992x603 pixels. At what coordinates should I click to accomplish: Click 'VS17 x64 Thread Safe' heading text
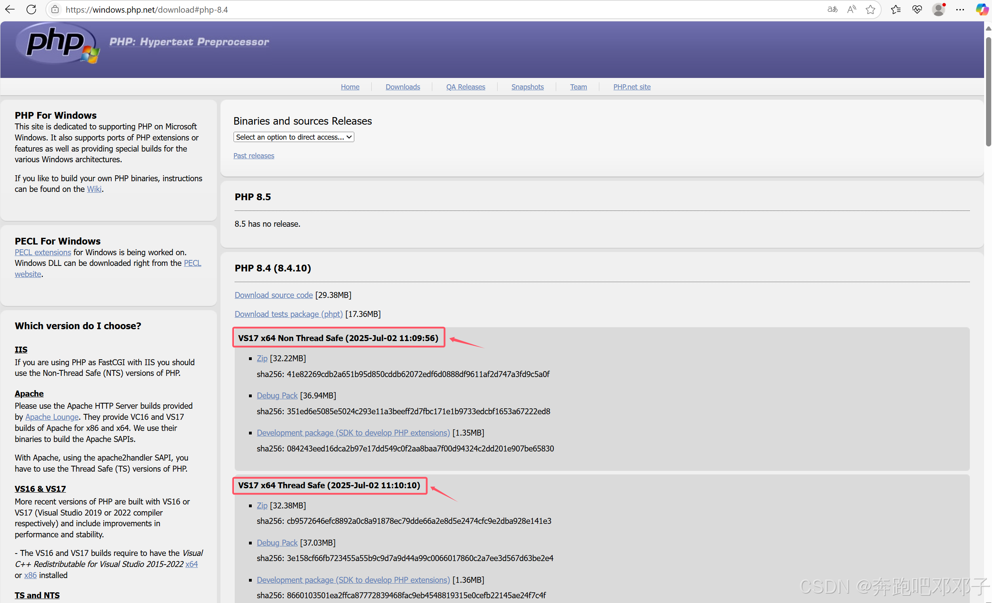tap(329, 485)
